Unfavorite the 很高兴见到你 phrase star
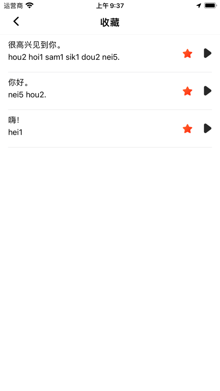The height and width of the screenshot is (391, 220). pos(187,54)
